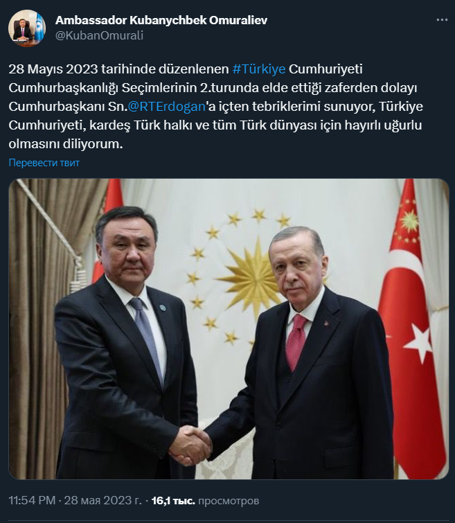Open the profile avatar of Kubanychbek Omuraliev
The height and width of the screenshot is (523, 455).
pos(27,28)
